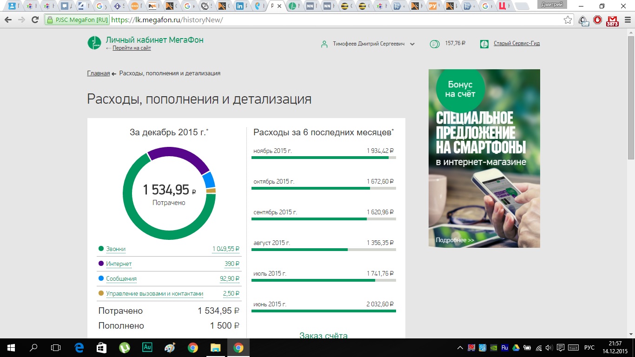
Task: Click the Заказ счёта link
Action: (x=323, y=335)
